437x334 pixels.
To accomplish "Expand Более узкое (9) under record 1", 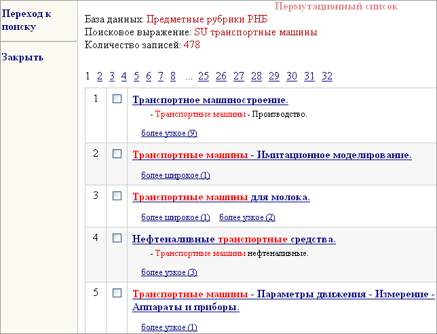I will coord(169,133).
